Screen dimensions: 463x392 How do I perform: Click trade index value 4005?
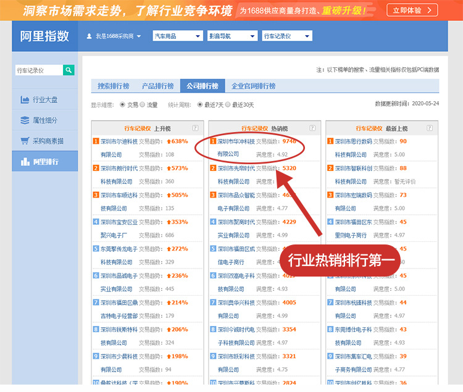point(289,302)
